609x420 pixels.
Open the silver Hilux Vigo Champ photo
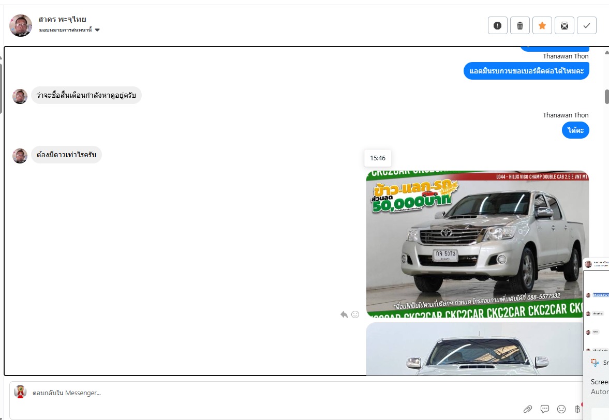477,243
